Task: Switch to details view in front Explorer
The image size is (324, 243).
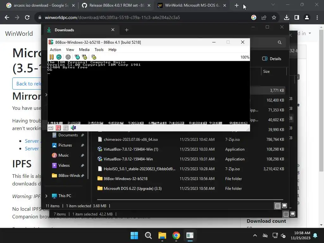Action: tap(278, 206)
